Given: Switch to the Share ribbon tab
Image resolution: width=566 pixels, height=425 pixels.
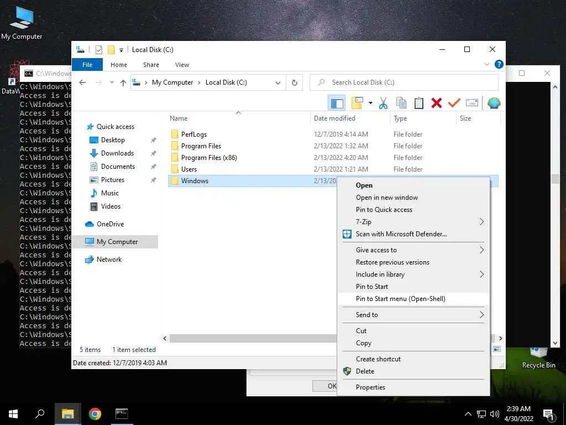Looking at the screenshot, I should click(x=151, y=65).
